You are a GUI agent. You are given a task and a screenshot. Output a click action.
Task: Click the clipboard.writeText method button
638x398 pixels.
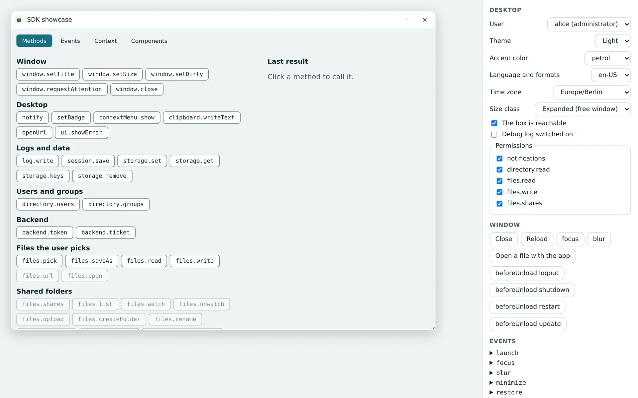pos(202,118)
